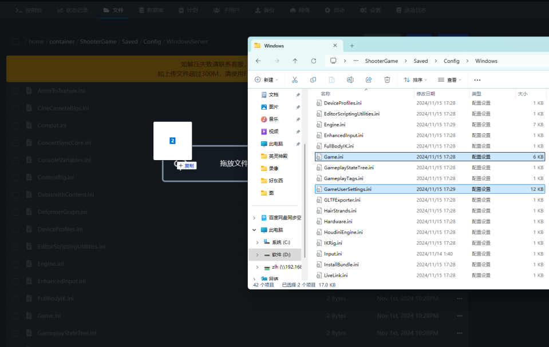Expand the 百度网盘同步空 tree node

[254, 218]
